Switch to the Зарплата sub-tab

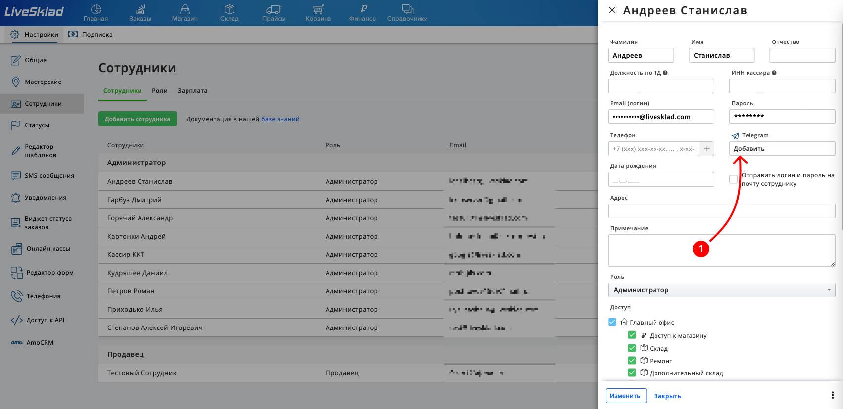[192, 91]
